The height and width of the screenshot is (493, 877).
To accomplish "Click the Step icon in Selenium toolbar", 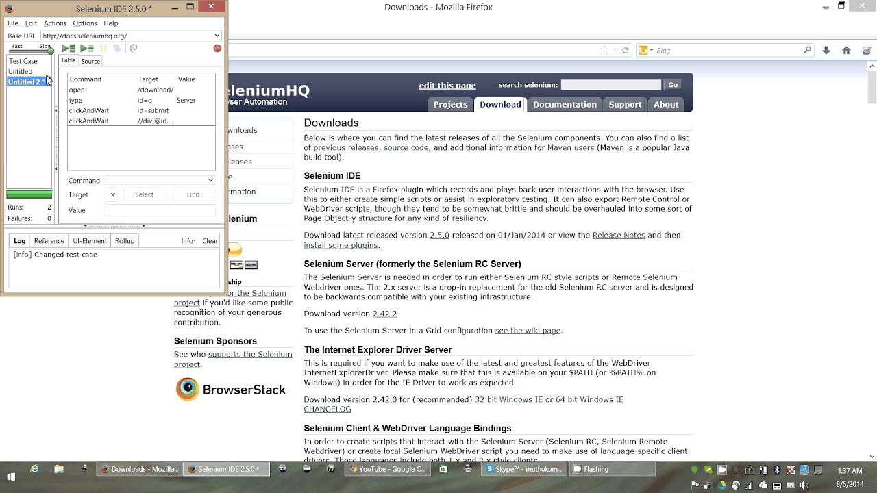I will (x=117, y=49).
